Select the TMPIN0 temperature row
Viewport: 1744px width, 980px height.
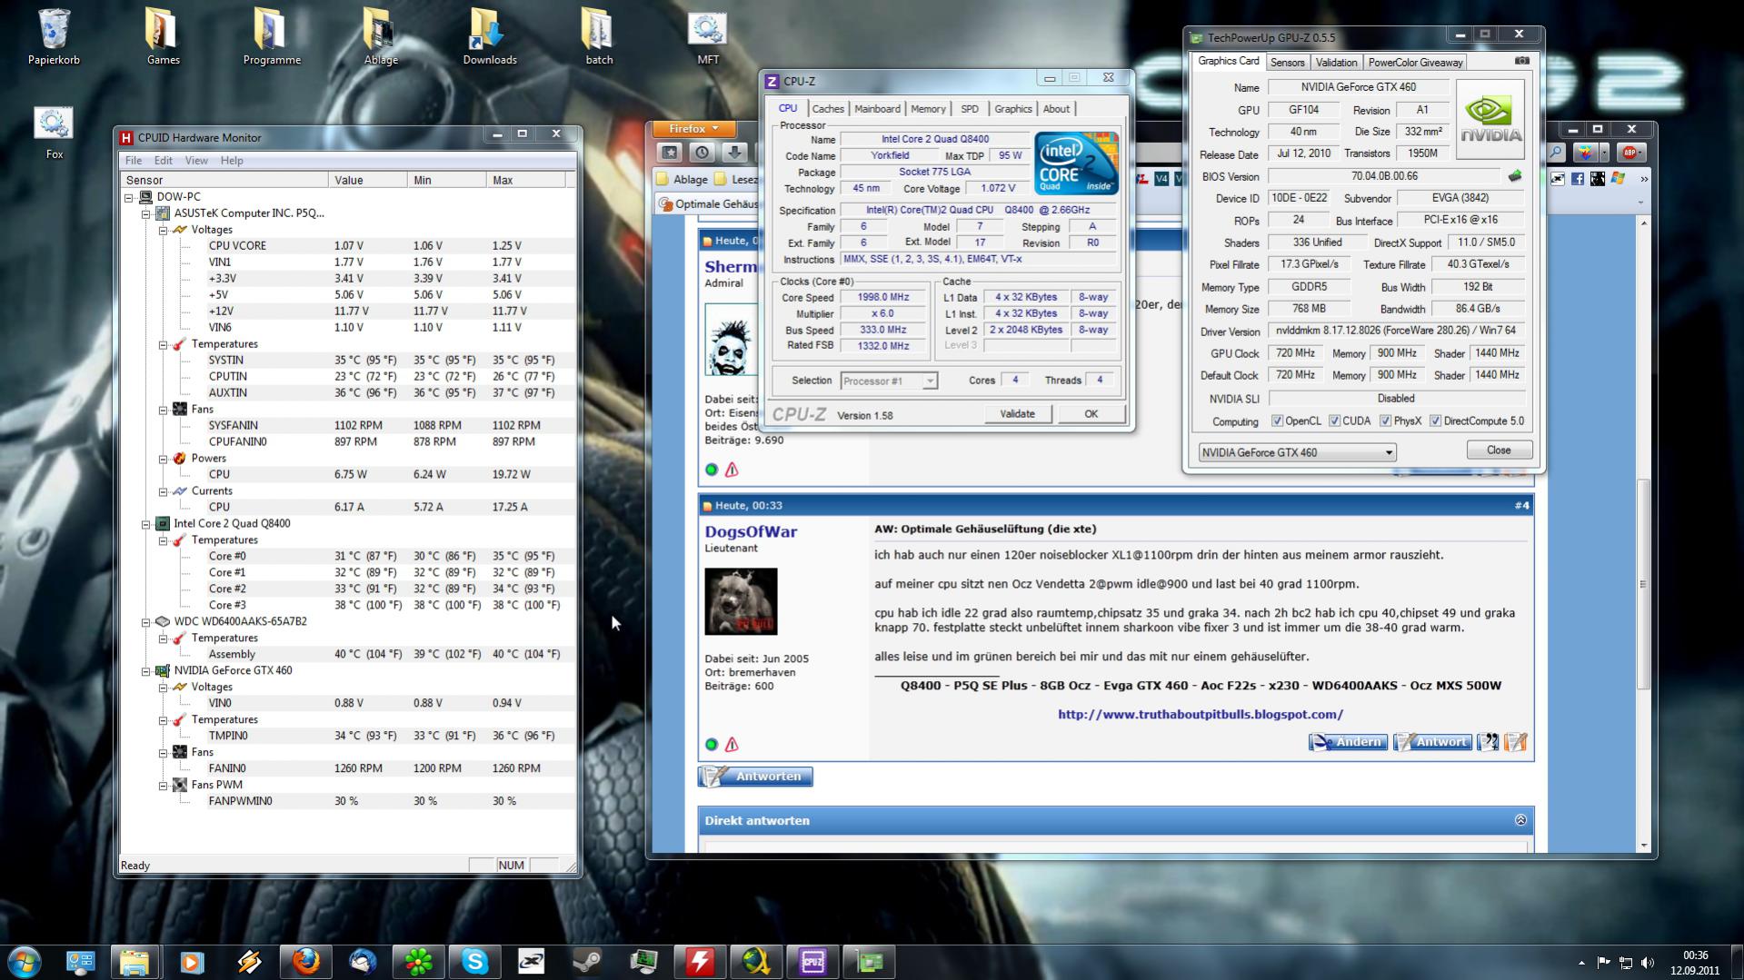tap(347, 736)
